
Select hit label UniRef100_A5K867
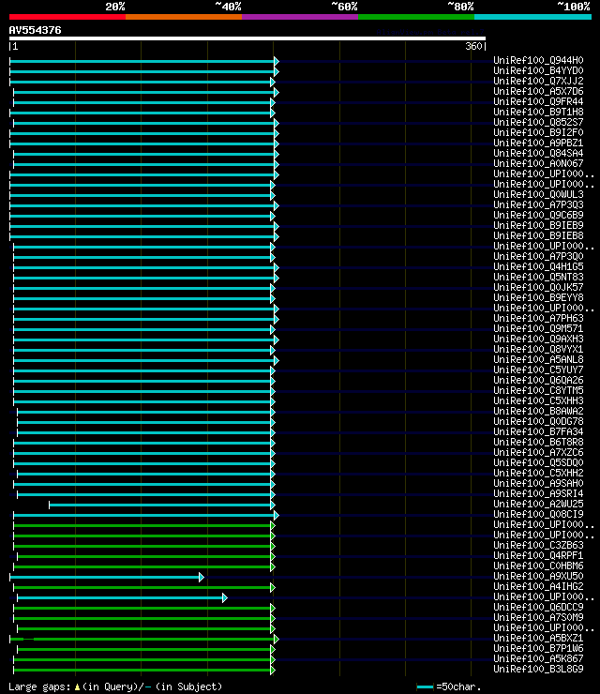[538, 658]
